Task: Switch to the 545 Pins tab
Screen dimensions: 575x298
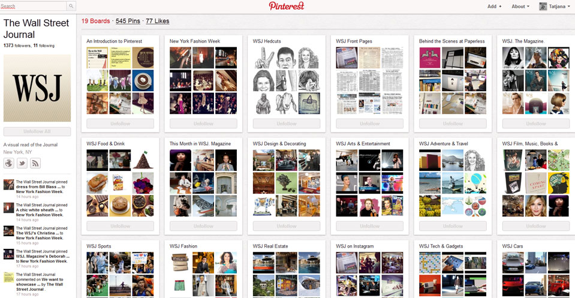Action: (x=128, y=21)
